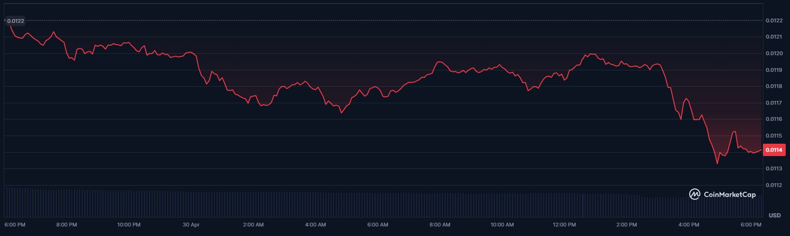This screenshot has width=790, height=236.
Task: Click the 10:00 PM time label
Action: tap(129, 225)
